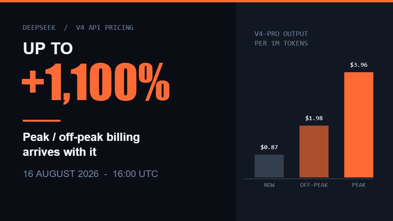393x221 pixels.
Task: Click the OFF-PEAK axis label
Action: (x=314, y=185)
